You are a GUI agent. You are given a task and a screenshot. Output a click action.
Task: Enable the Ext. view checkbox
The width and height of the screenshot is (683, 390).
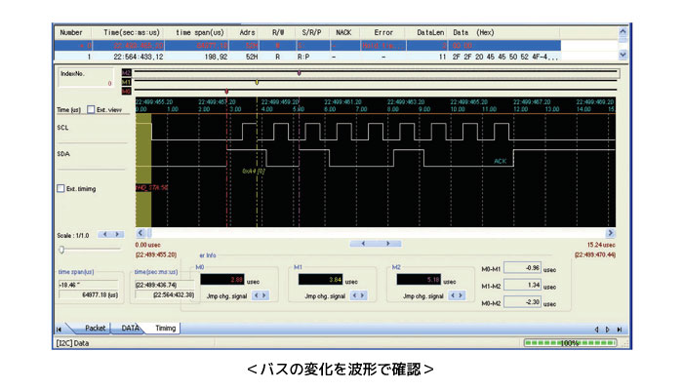(91, 109)
